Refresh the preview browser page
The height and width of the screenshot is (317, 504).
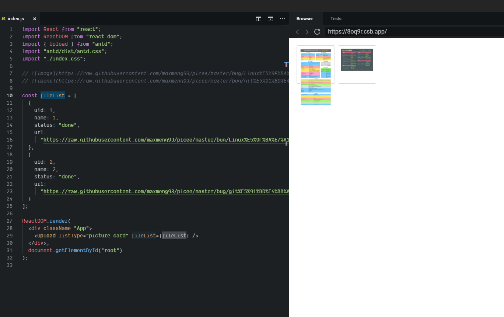coord(317,32)
